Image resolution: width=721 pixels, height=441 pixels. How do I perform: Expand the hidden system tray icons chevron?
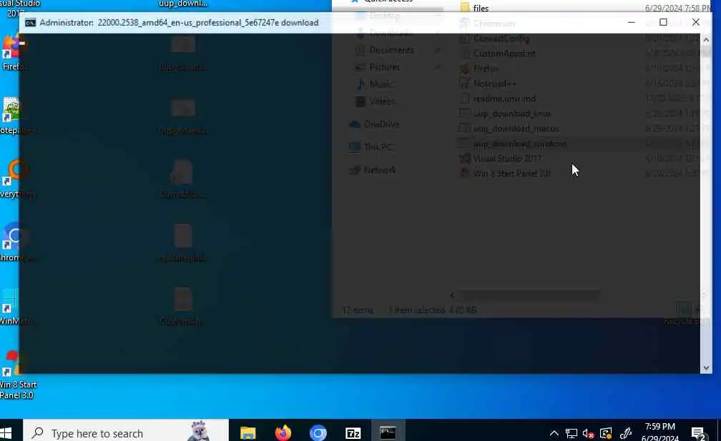click(554, 432)
